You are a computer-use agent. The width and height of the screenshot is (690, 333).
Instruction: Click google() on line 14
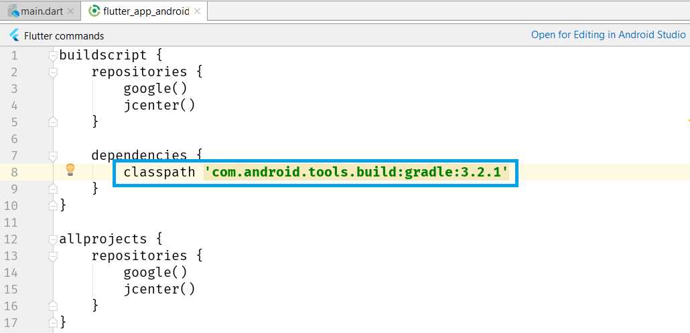click(155, 273)
